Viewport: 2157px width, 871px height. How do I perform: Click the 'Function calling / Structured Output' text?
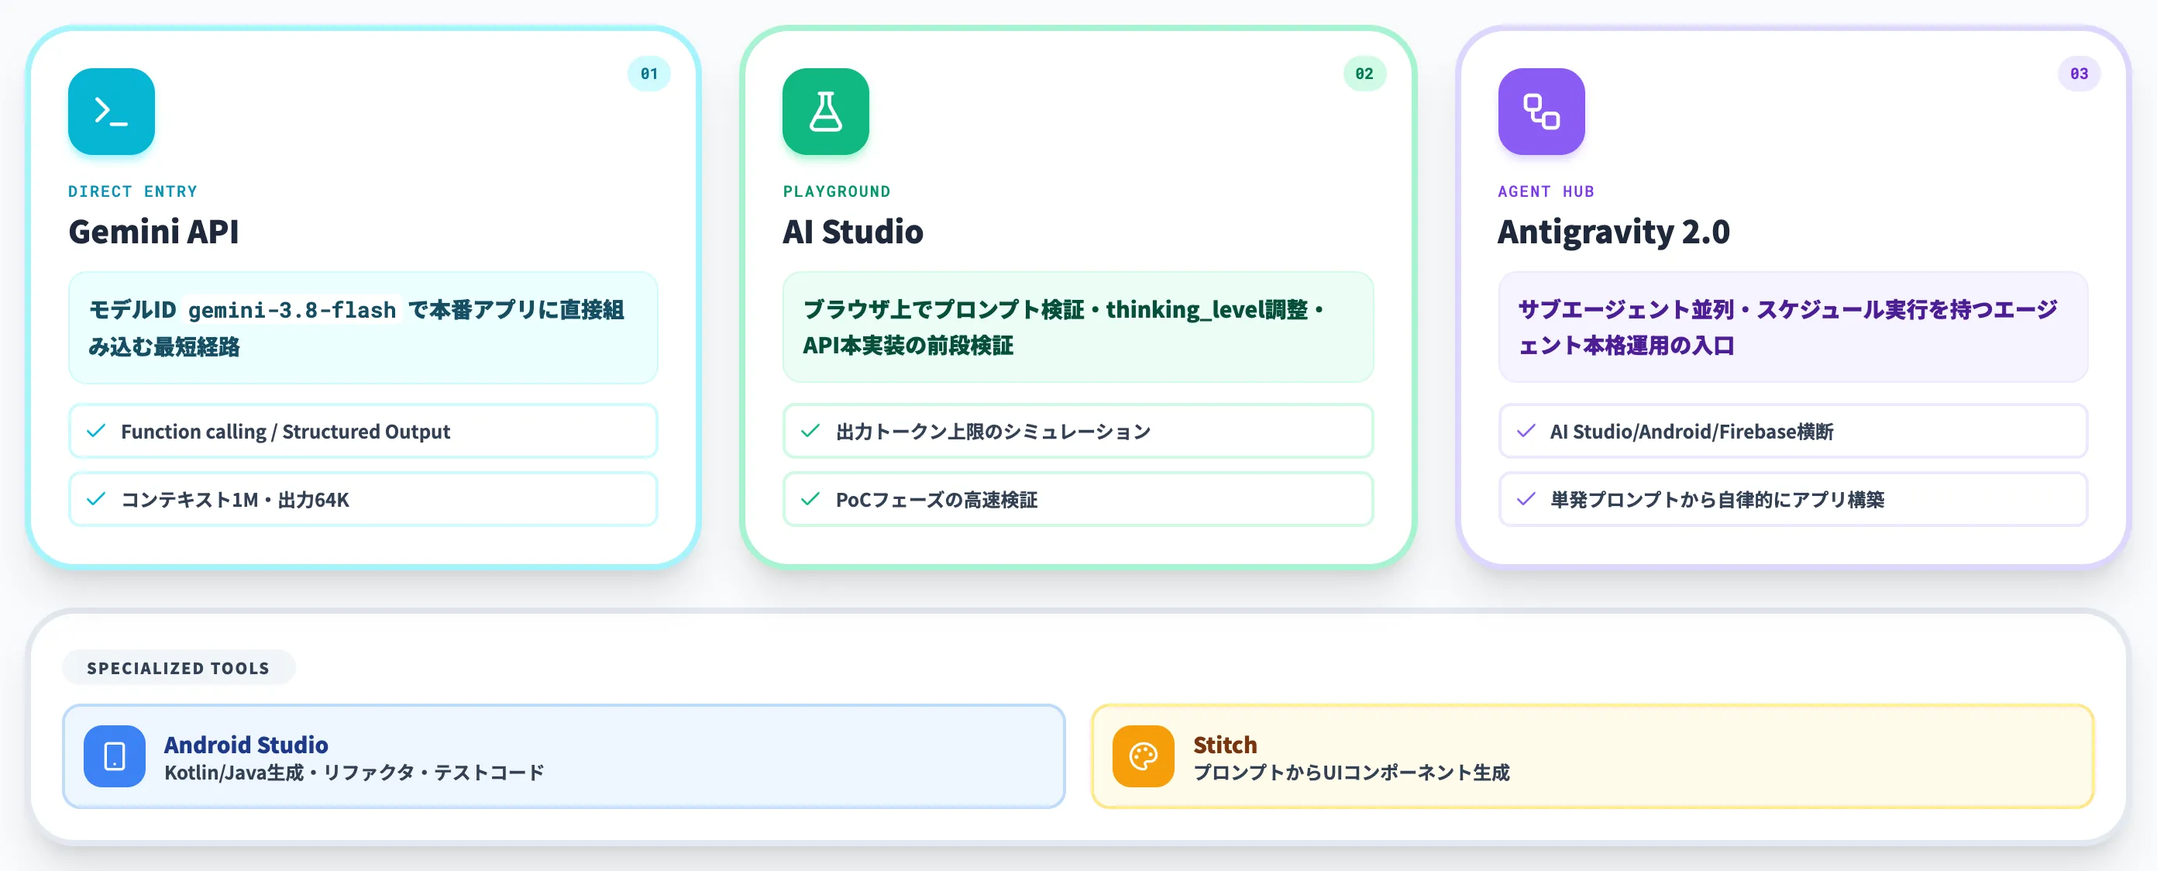tap(286, 432)
